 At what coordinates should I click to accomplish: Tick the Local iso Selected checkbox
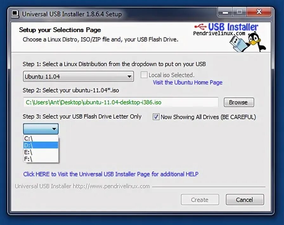point(144,75)
